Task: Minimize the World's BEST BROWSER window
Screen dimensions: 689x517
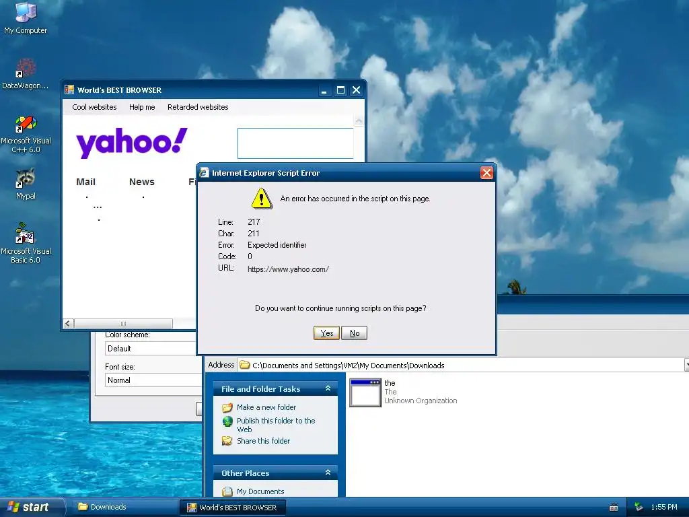Action: click(x=324, y=90)
